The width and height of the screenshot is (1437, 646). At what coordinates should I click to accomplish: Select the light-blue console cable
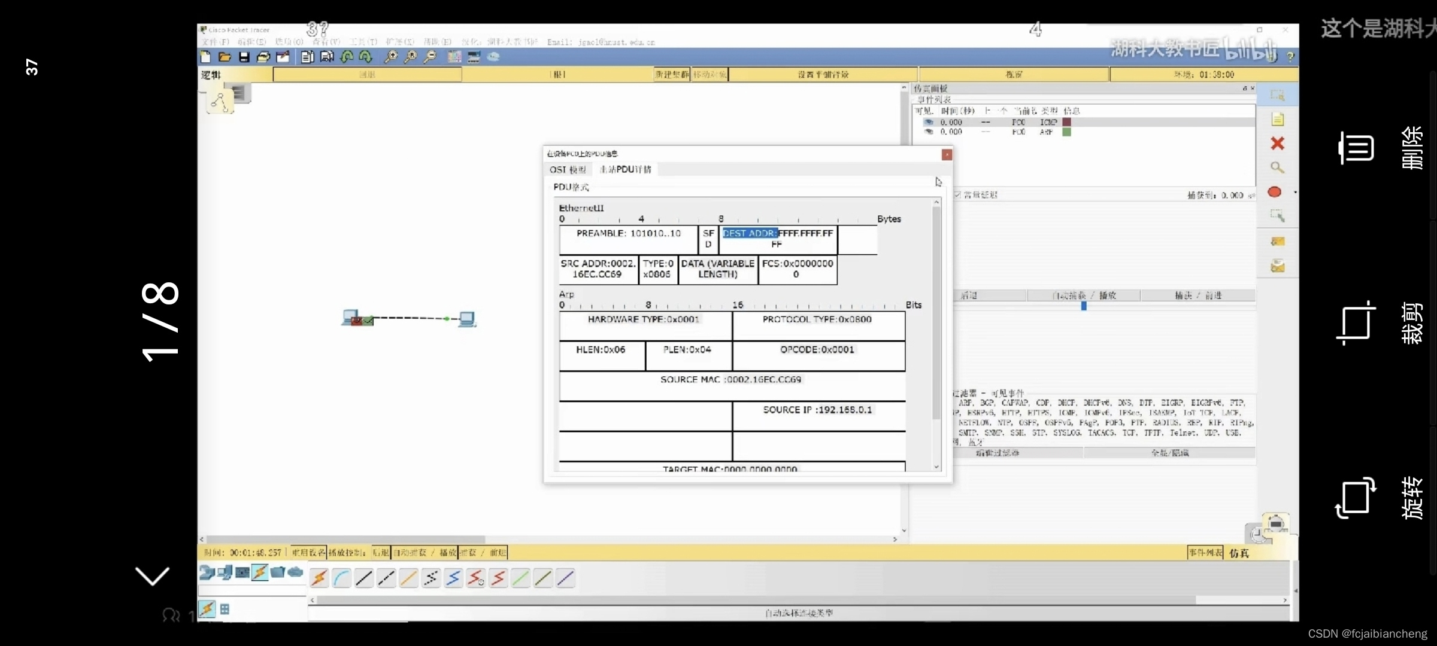click(341, 578)
